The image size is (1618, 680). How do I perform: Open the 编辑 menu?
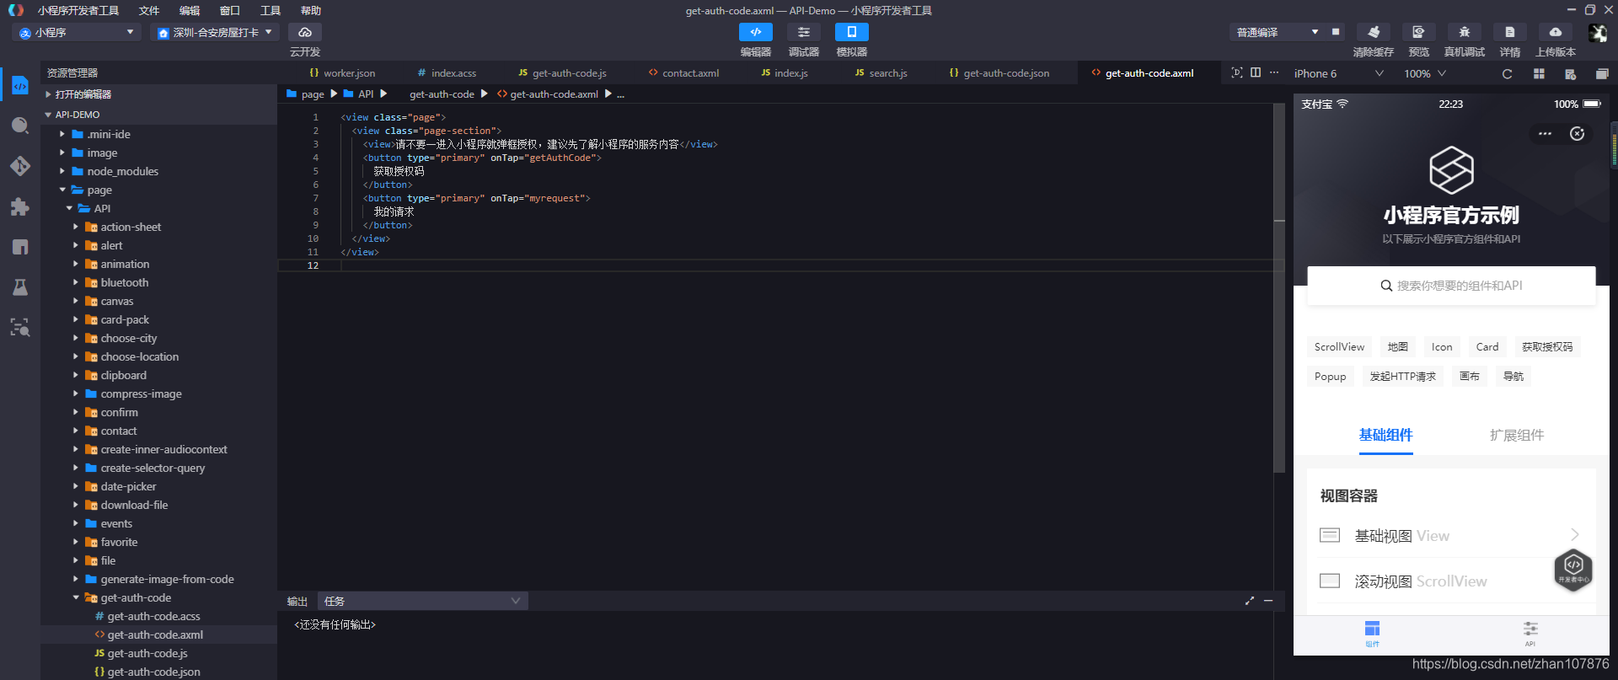coord(190,10)
